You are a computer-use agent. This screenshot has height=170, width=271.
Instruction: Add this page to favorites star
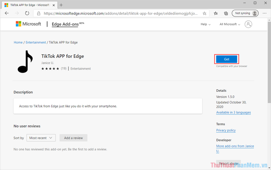coord(204,13)
